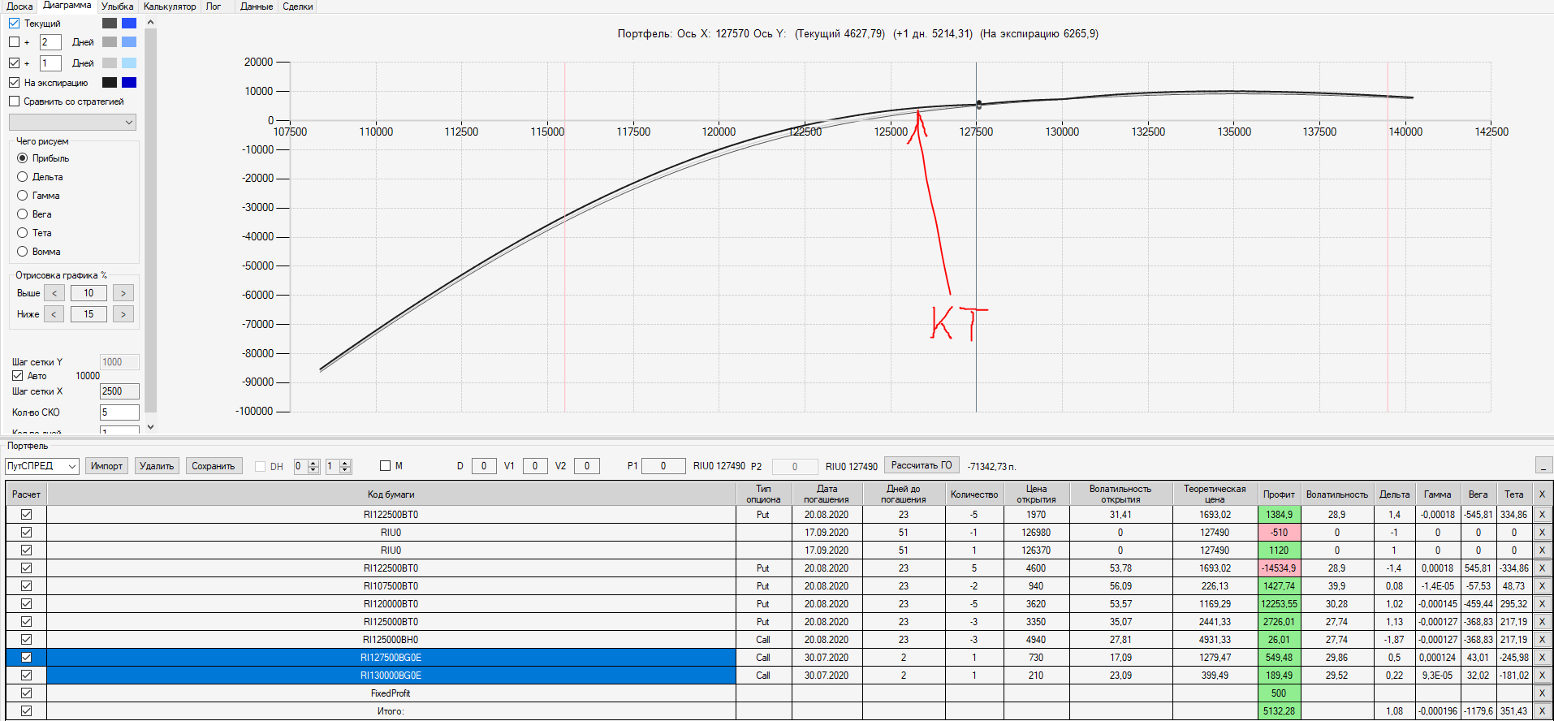The image size is (1554, 721).
Task: Switch to the Улыбка tab
Action: 118,6
